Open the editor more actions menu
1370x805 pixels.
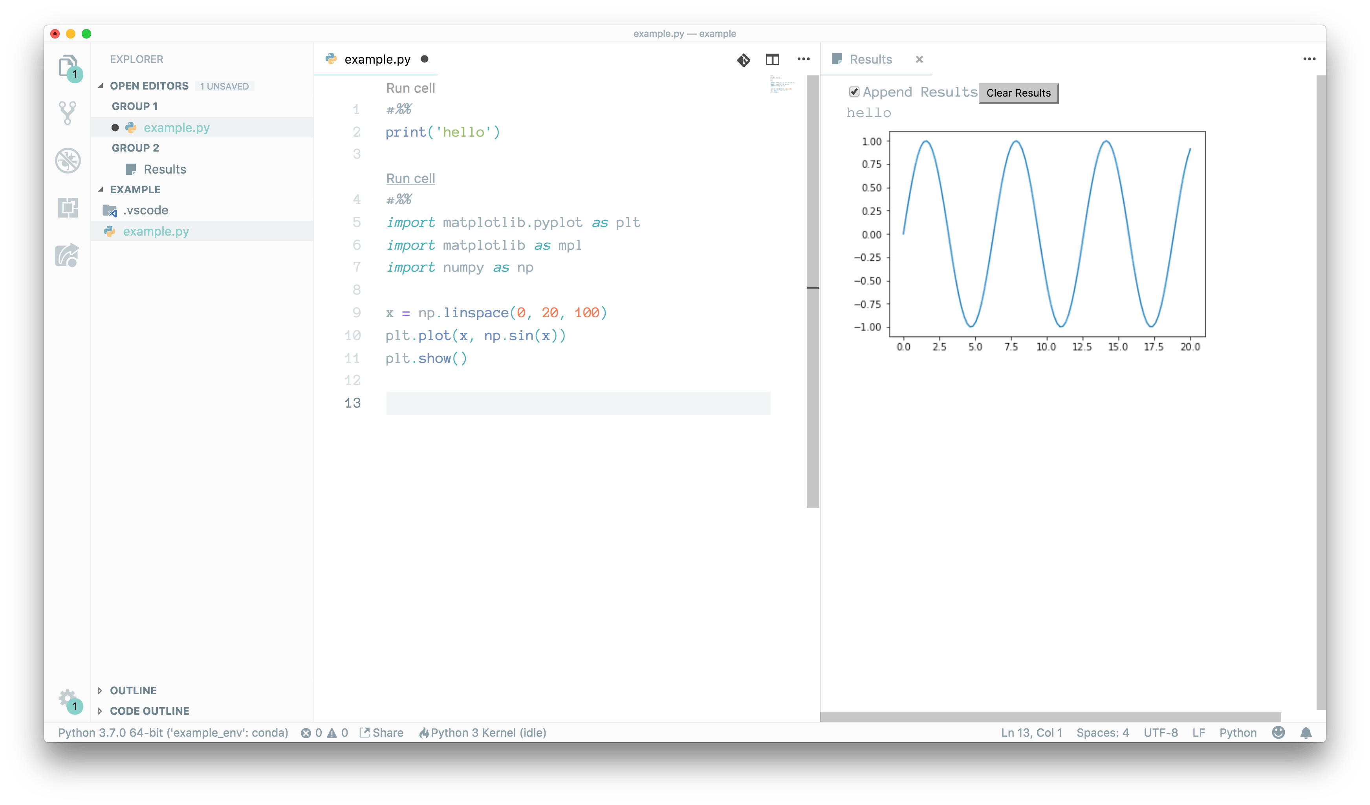click(804, 59)
